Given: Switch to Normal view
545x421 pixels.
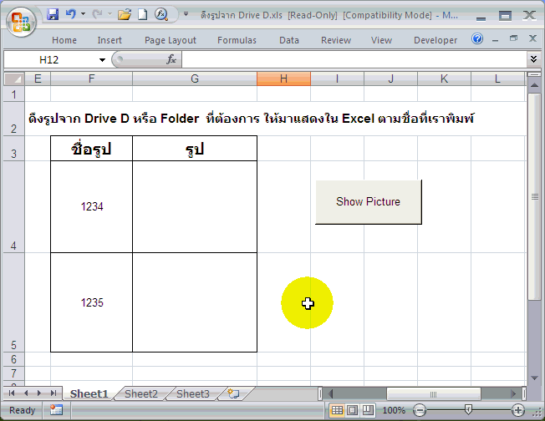Looking at the screenshot, I should pyautogui.click(x=337, y=411).
